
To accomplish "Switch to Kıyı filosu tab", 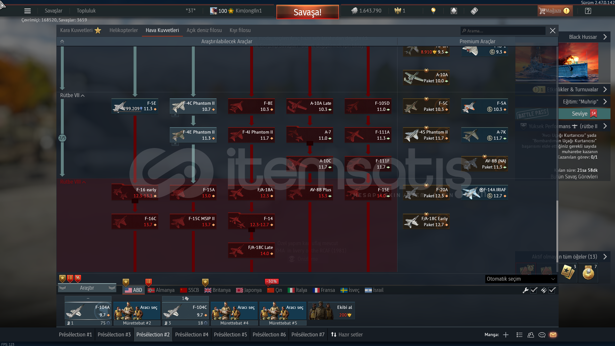I will (x=240, y=30).
